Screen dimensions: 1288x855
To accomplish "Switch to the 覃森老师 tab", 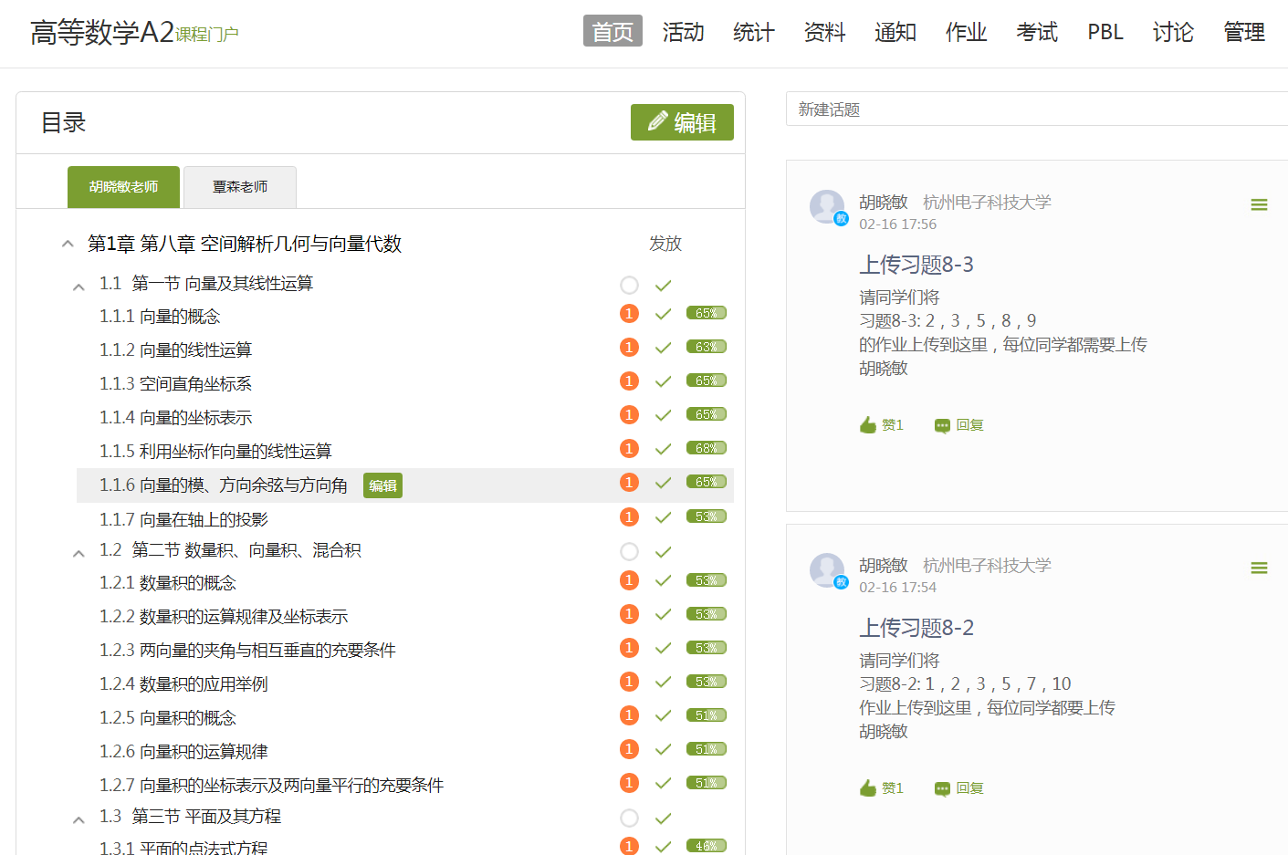I will point(240,187).
